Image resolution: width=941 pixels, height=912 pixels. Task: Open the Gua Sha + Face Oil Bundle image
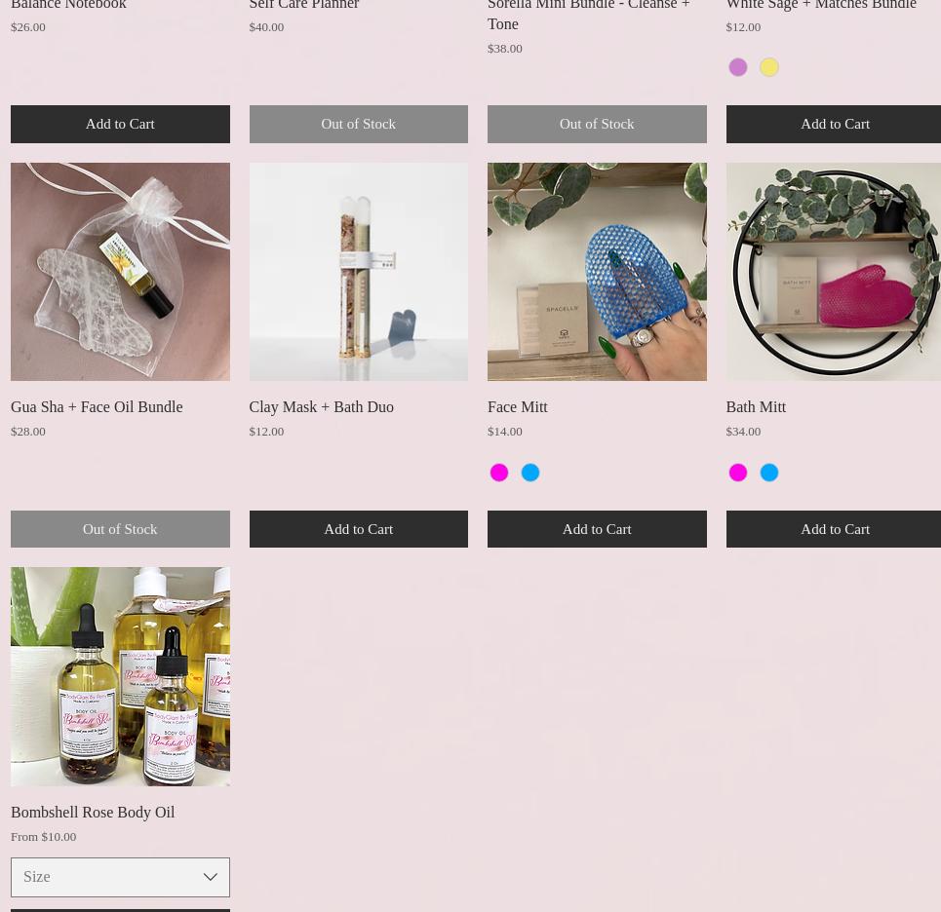(120, 272)
